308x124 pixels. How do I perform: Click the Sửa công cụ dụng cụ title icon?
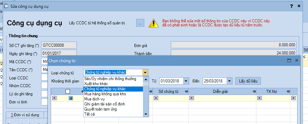[6, 6]
